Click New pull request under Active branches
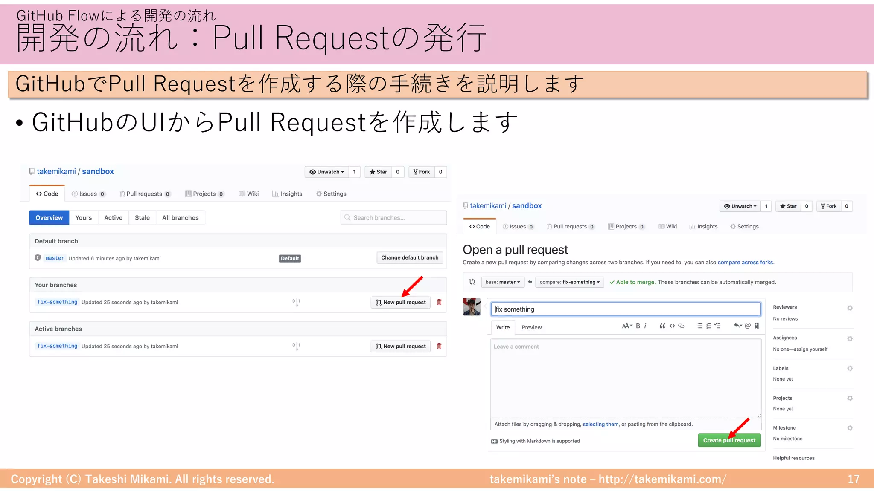The height and width of the screenshot is (491, 874). coord(401,346)
